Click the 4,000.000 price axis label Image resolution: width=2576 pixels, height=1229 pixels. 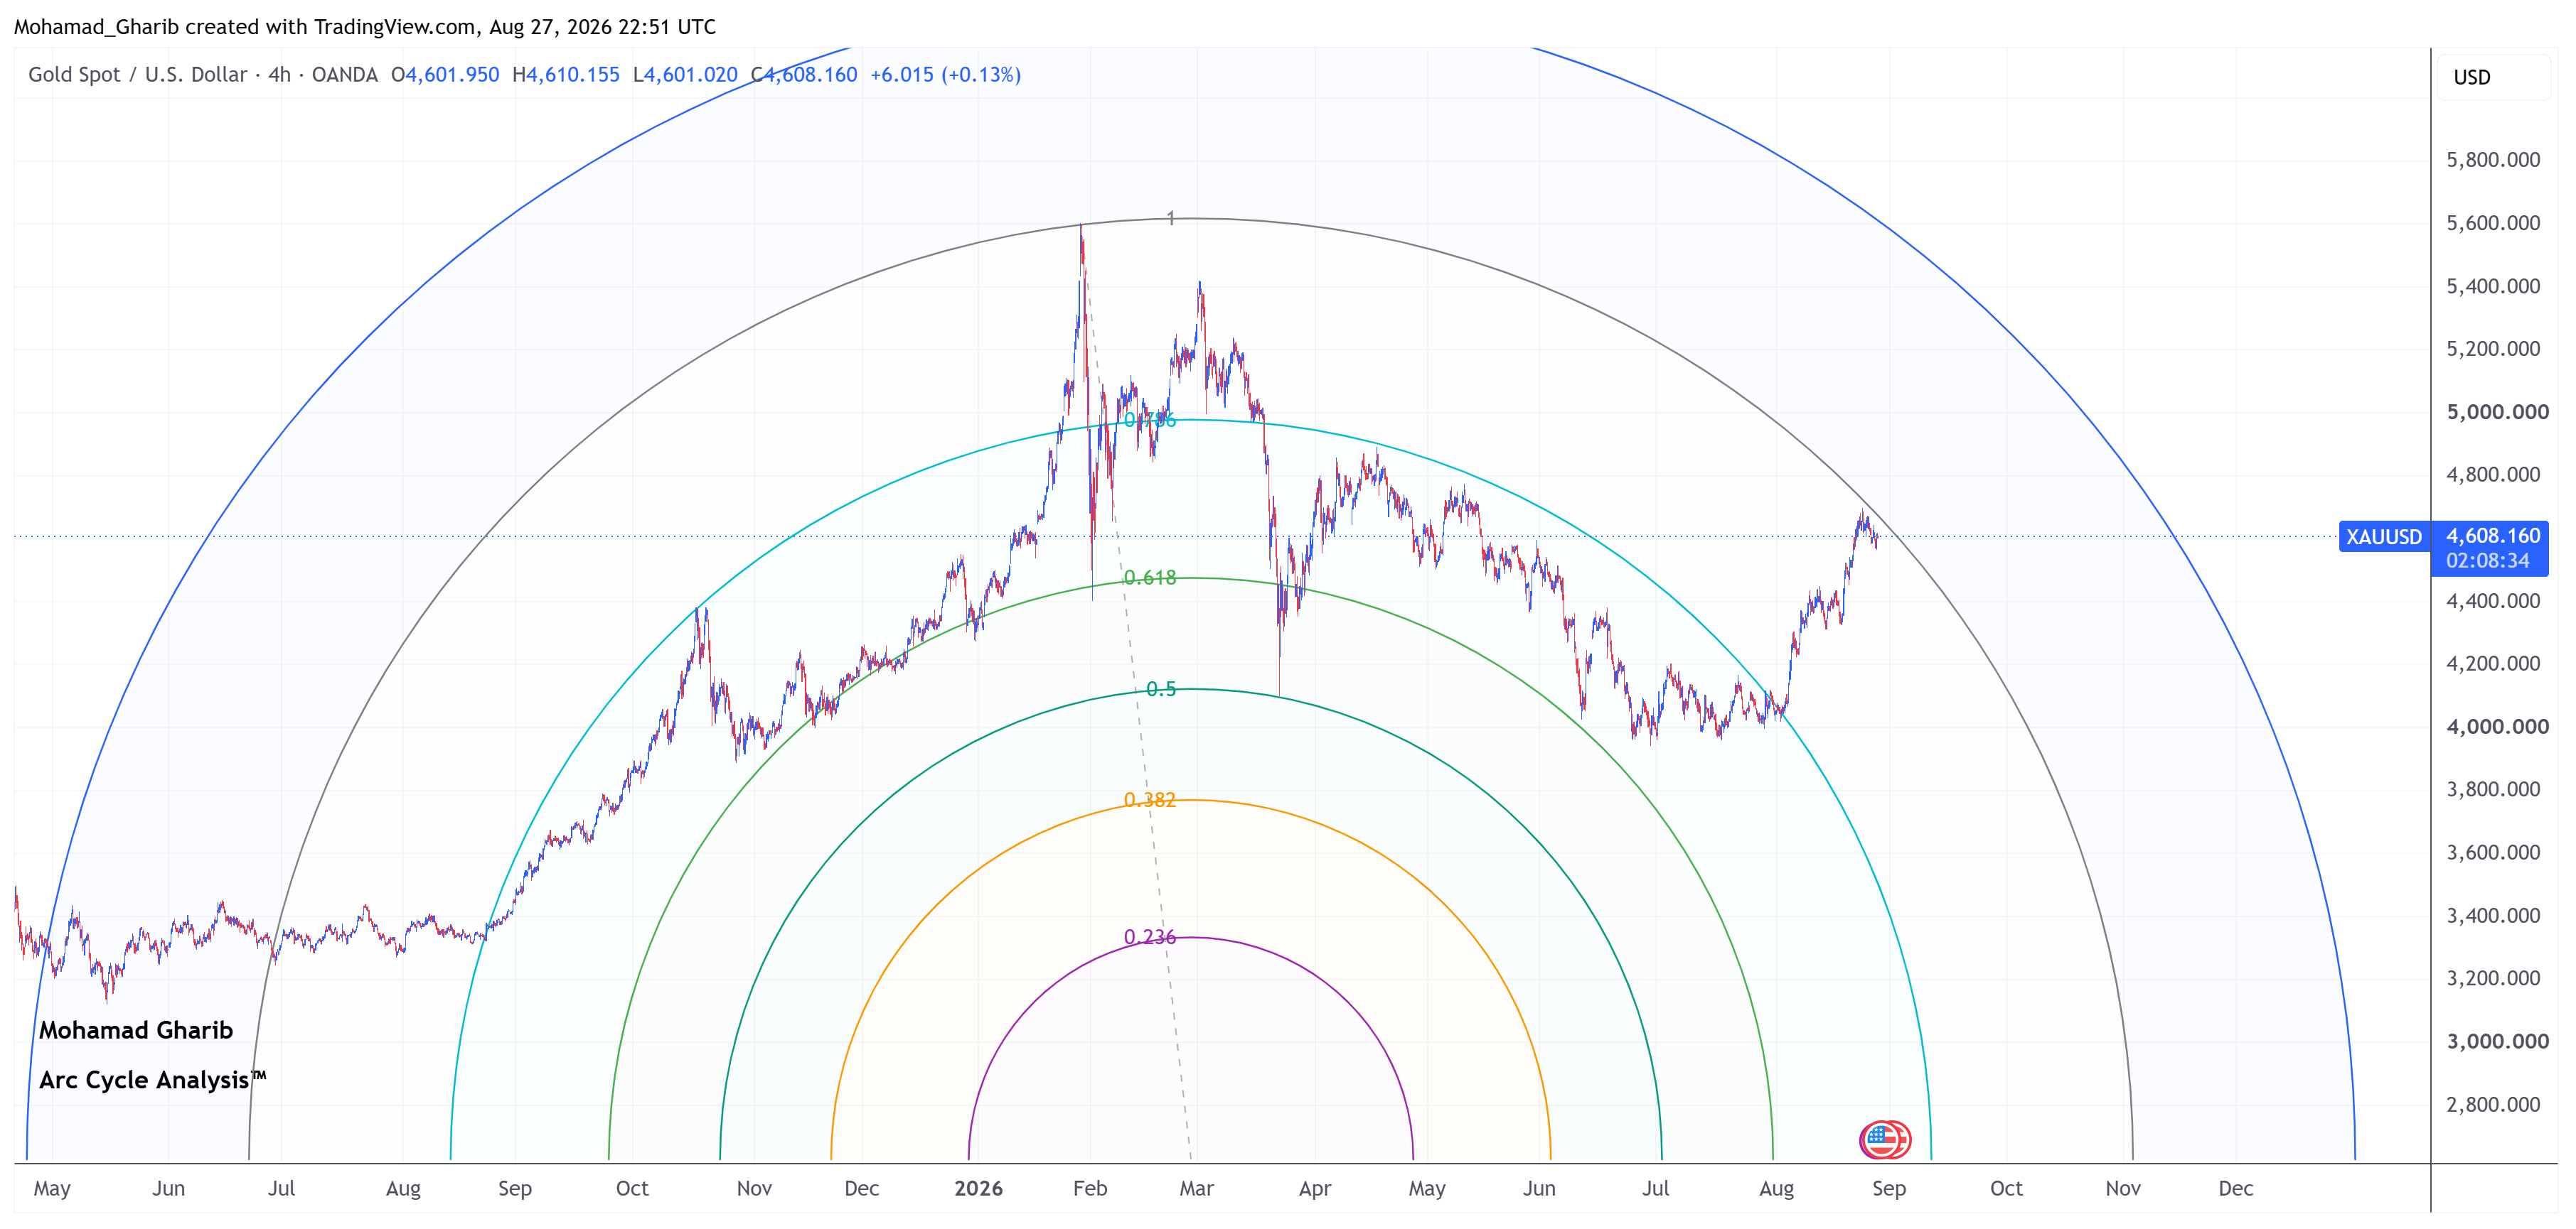point(2497,727)
